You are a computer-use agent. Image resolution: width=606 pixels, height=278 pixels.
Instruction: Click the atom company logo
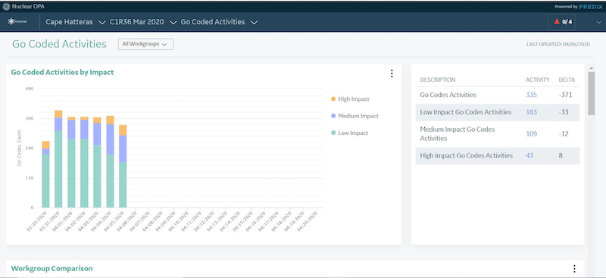(x=17, y=22)
